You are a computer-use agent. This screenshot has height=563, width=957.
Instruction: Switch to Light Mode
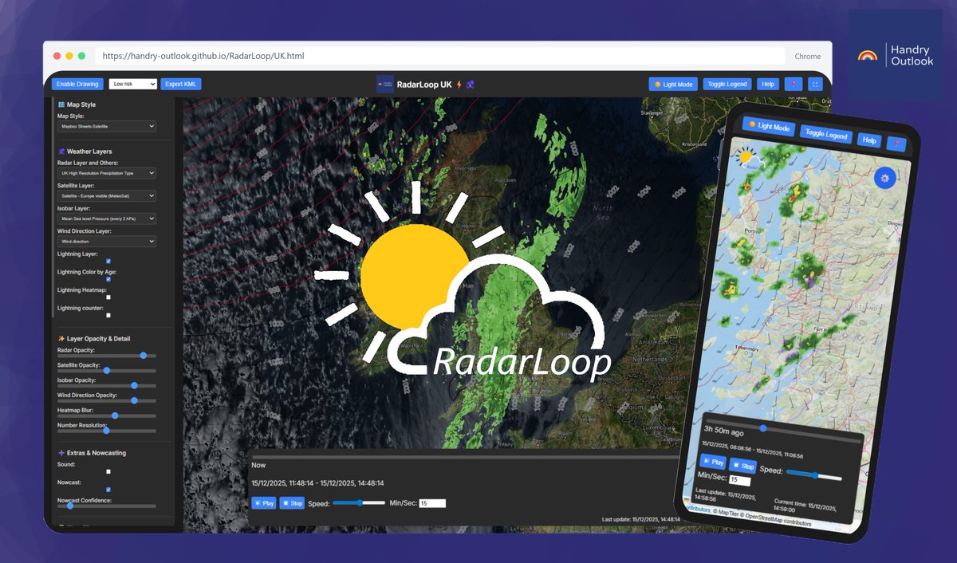coord(674,84)
